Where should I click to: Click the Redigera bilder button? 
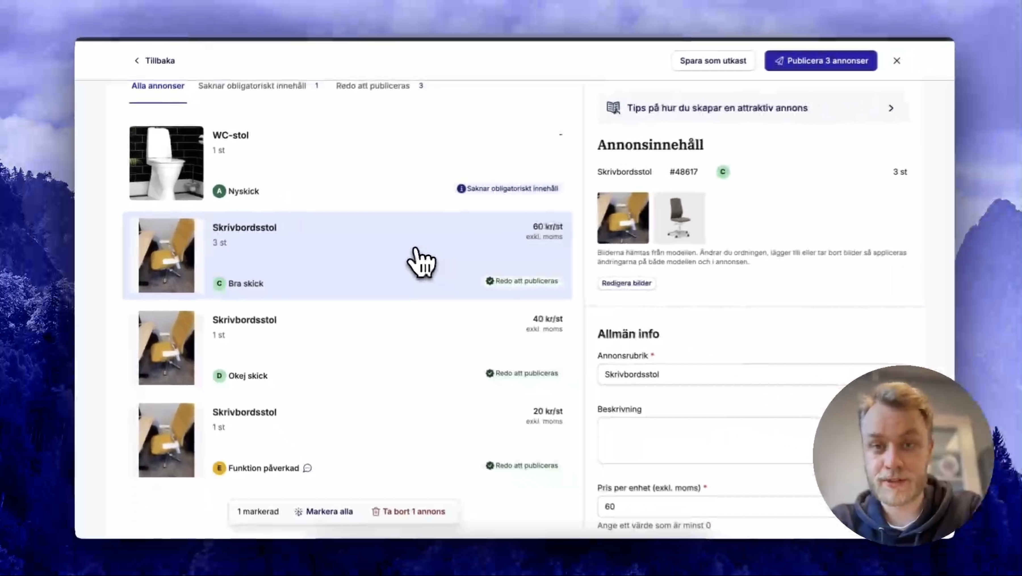(x=626, y=283)
